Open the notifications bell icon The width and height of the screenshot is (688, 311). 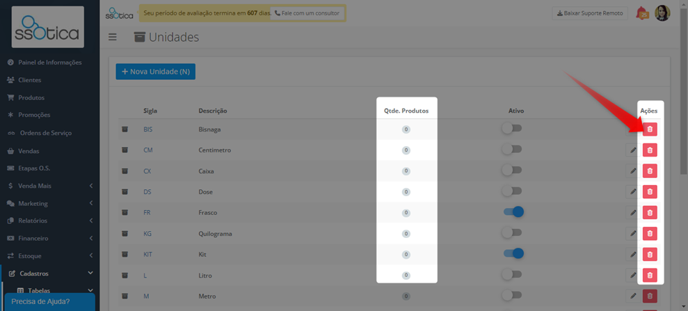click(x=641, y=13)
